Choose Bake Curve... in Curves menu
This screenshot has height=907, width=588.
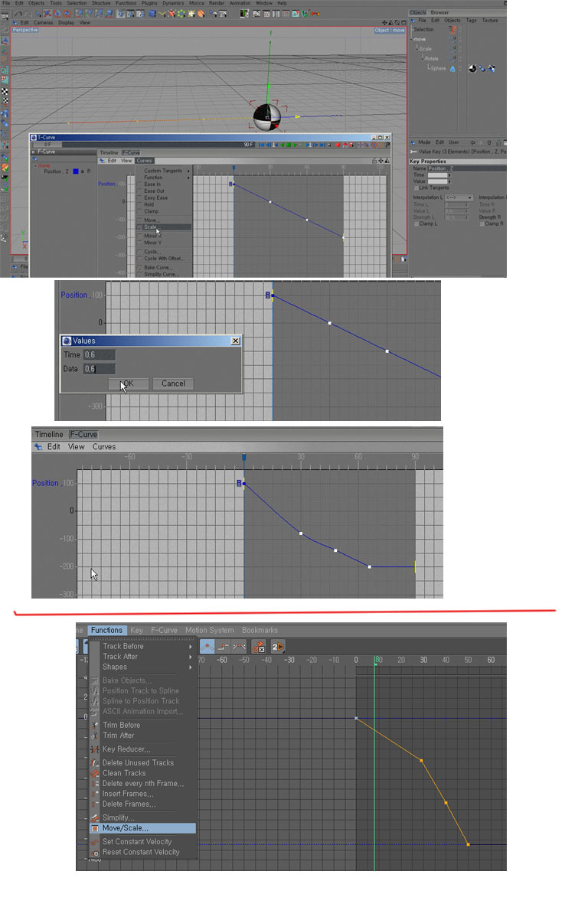157,268
